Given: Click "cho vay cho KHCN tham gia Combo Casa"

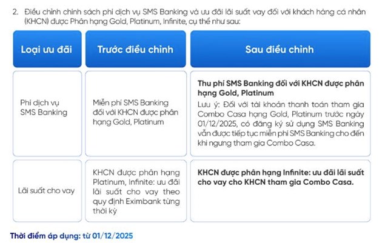Looking at the screenshot, I should click(276, 181).
